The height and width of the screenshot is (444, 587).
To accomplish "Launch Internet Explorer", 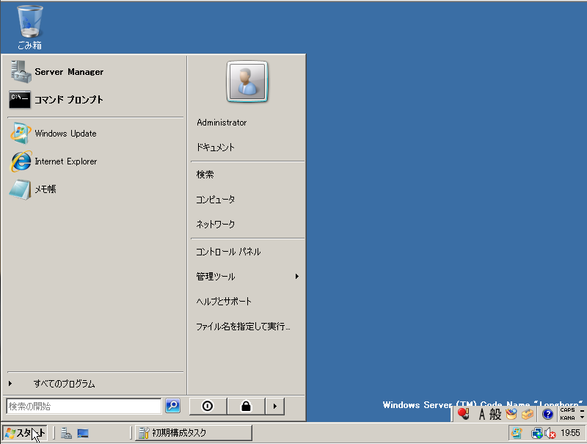I will click(x=95, y=161).
